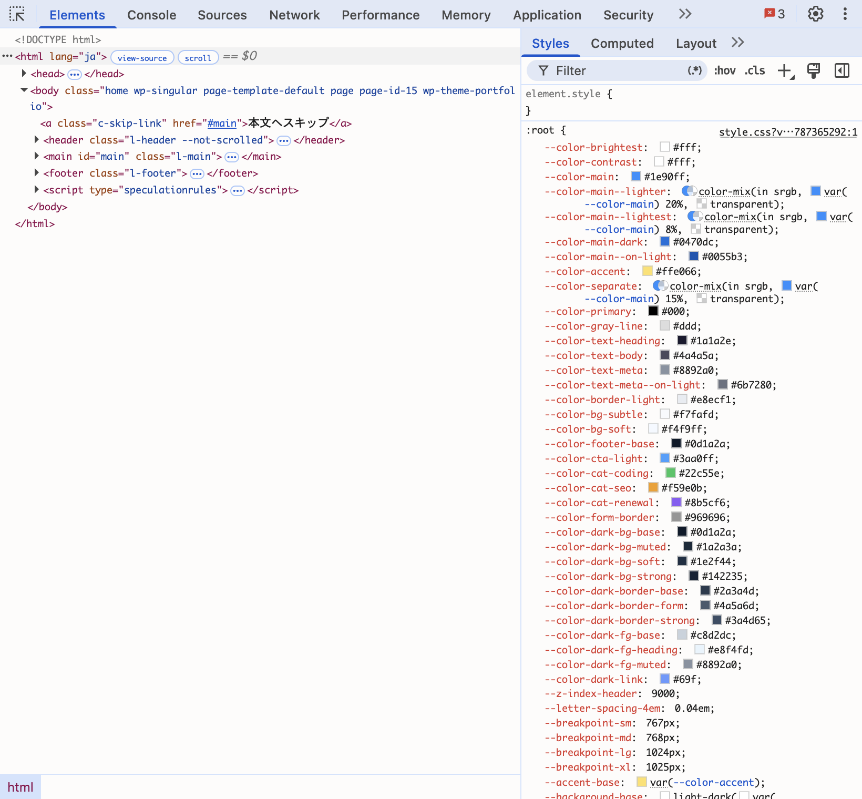862x799 pixels.
Task: Open DevTools settings gear
Action: coord(815,14)
